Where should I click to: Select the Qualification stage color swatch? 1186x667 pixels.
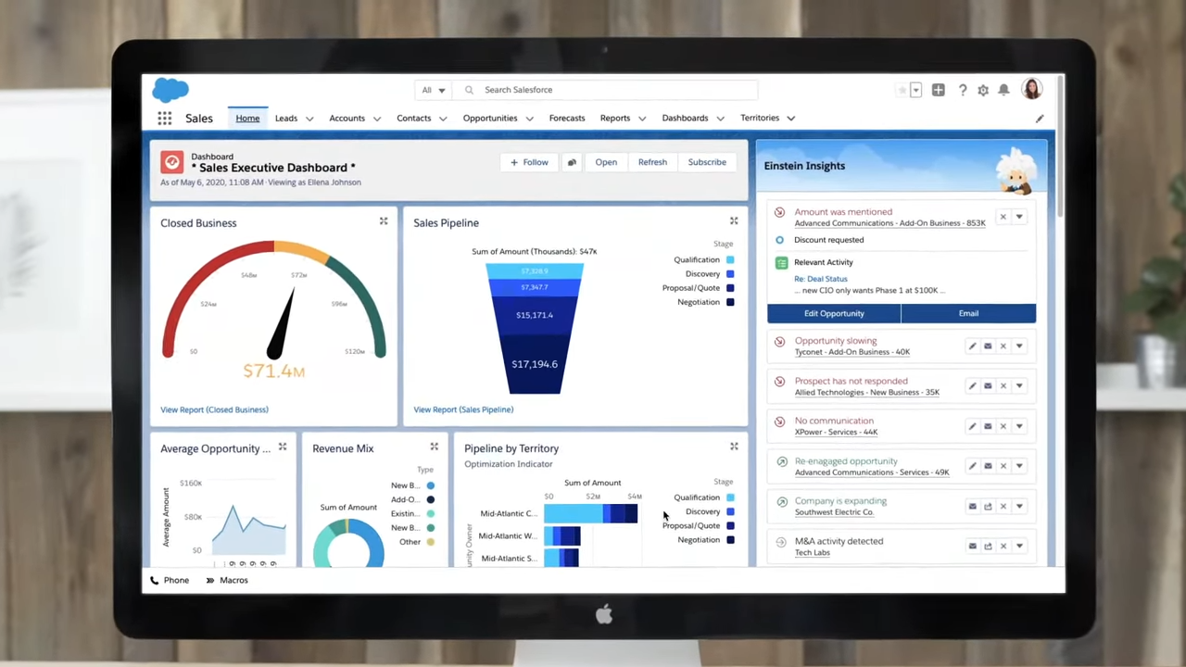click(730, 259)
